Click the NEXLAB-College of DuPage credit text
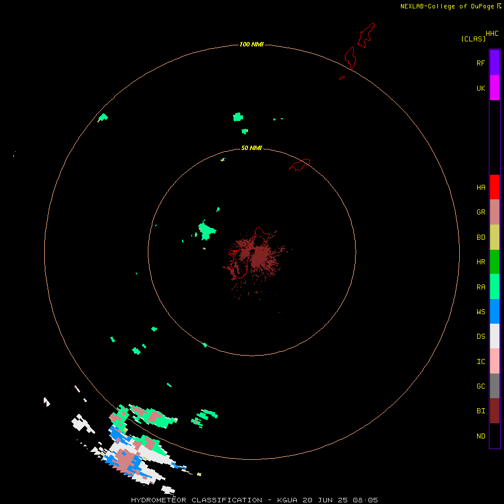504x504 pixels. tap(447, 6)
